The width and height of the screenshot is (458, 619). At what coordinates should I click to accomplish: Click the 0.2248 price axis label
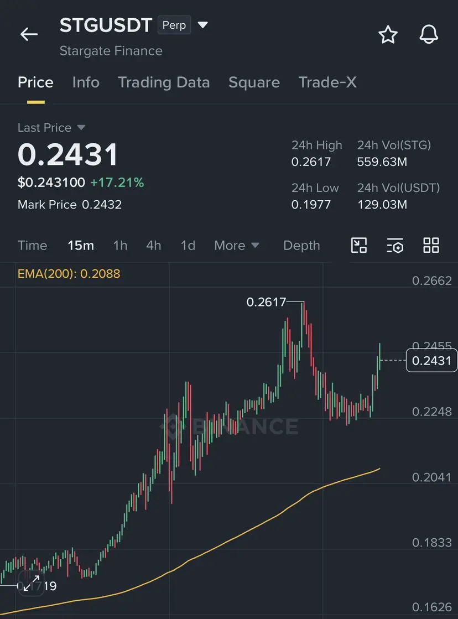click(431, 412)
